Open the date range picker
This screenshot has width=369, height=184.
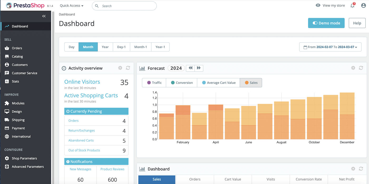point(330,47)
